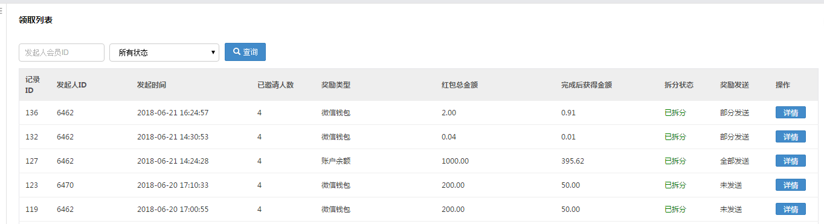The height and width of the screenshot is (224, 824).
Task: Click the dropdown arrow of 所有状态
Action: click(x=213, y=53)
